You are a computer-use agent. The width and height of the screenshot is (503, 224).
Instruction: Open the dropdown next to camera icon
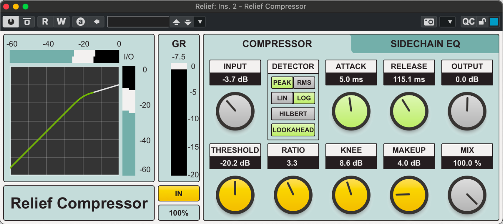448,22
